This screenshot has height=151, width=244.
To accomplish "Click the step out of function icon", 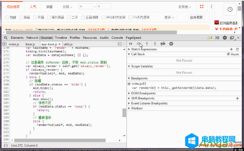I will pos(155,44).
